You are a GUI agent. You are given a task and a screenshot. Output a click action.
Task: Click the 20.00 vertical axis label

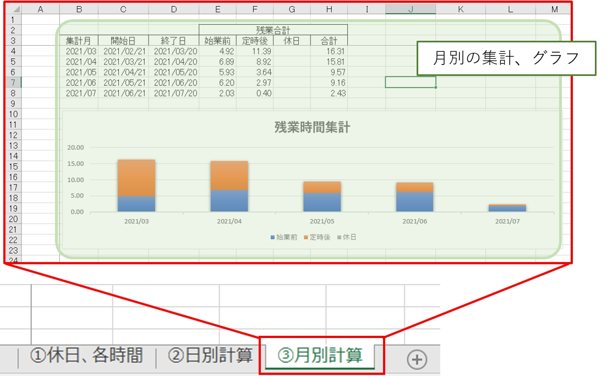point(75,147)
